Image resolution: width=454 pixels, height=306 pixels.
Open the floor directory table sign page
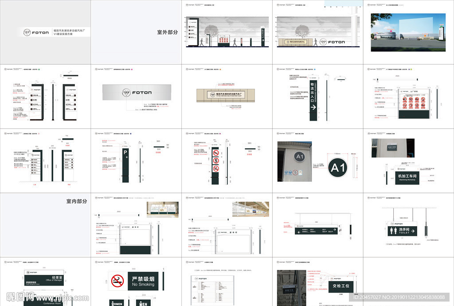tap(227, 282)
